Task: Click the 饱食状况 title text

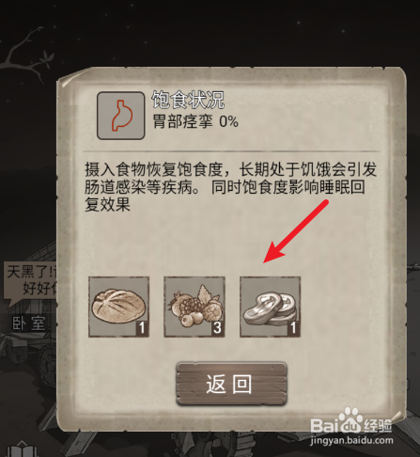Action: 188,100
